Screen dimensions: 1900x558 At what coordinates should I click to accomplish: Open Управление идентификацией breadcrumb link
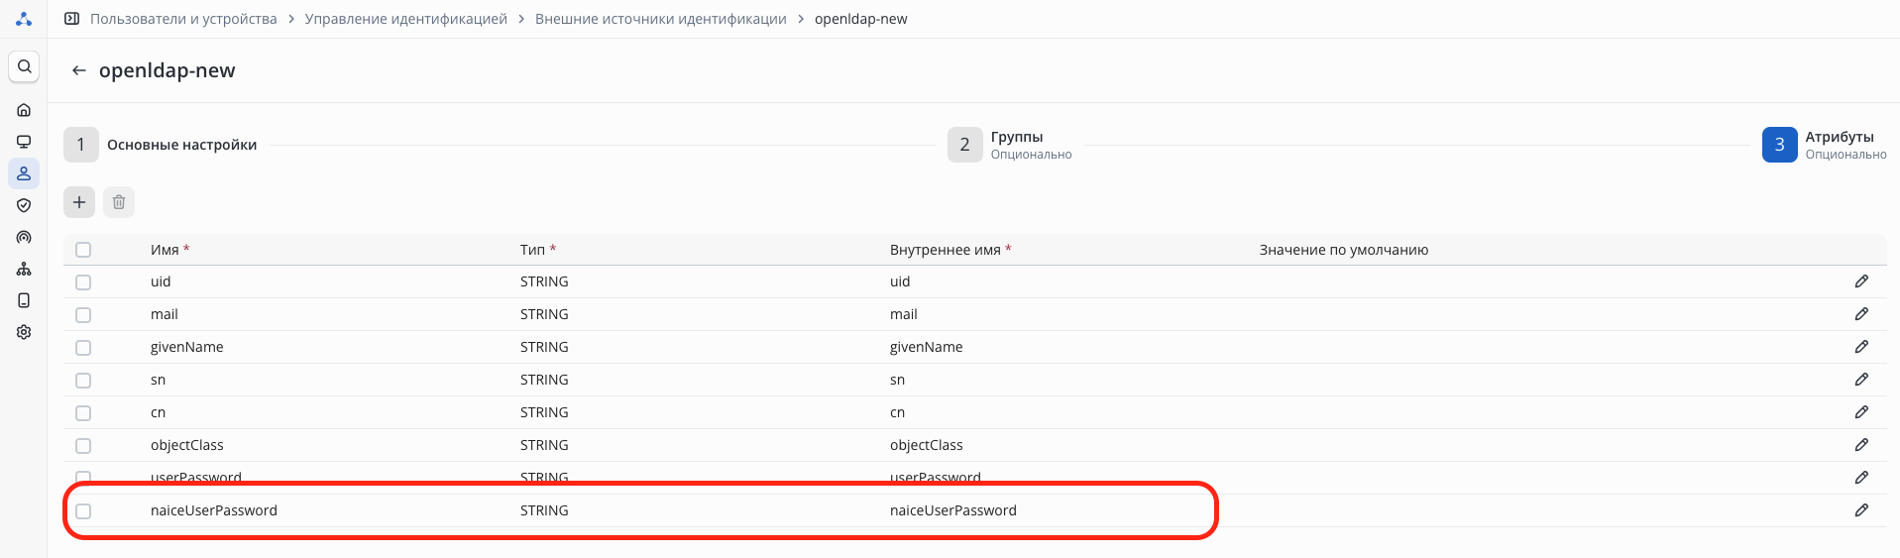[x=405, y=19]
